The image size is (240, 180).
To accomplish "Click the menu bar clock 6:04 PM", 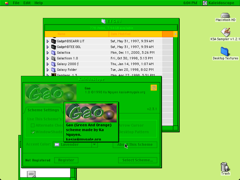I will click(190, 3).
